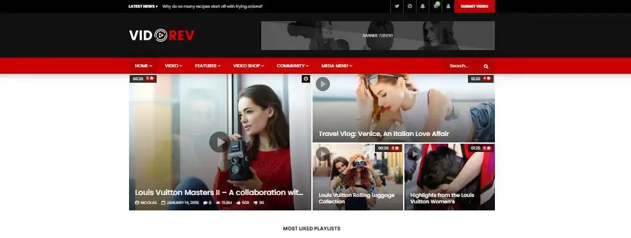Click the 00:29 duration badge on Masters II
This screenshot has width=631, height=238.
coord(137,79)
